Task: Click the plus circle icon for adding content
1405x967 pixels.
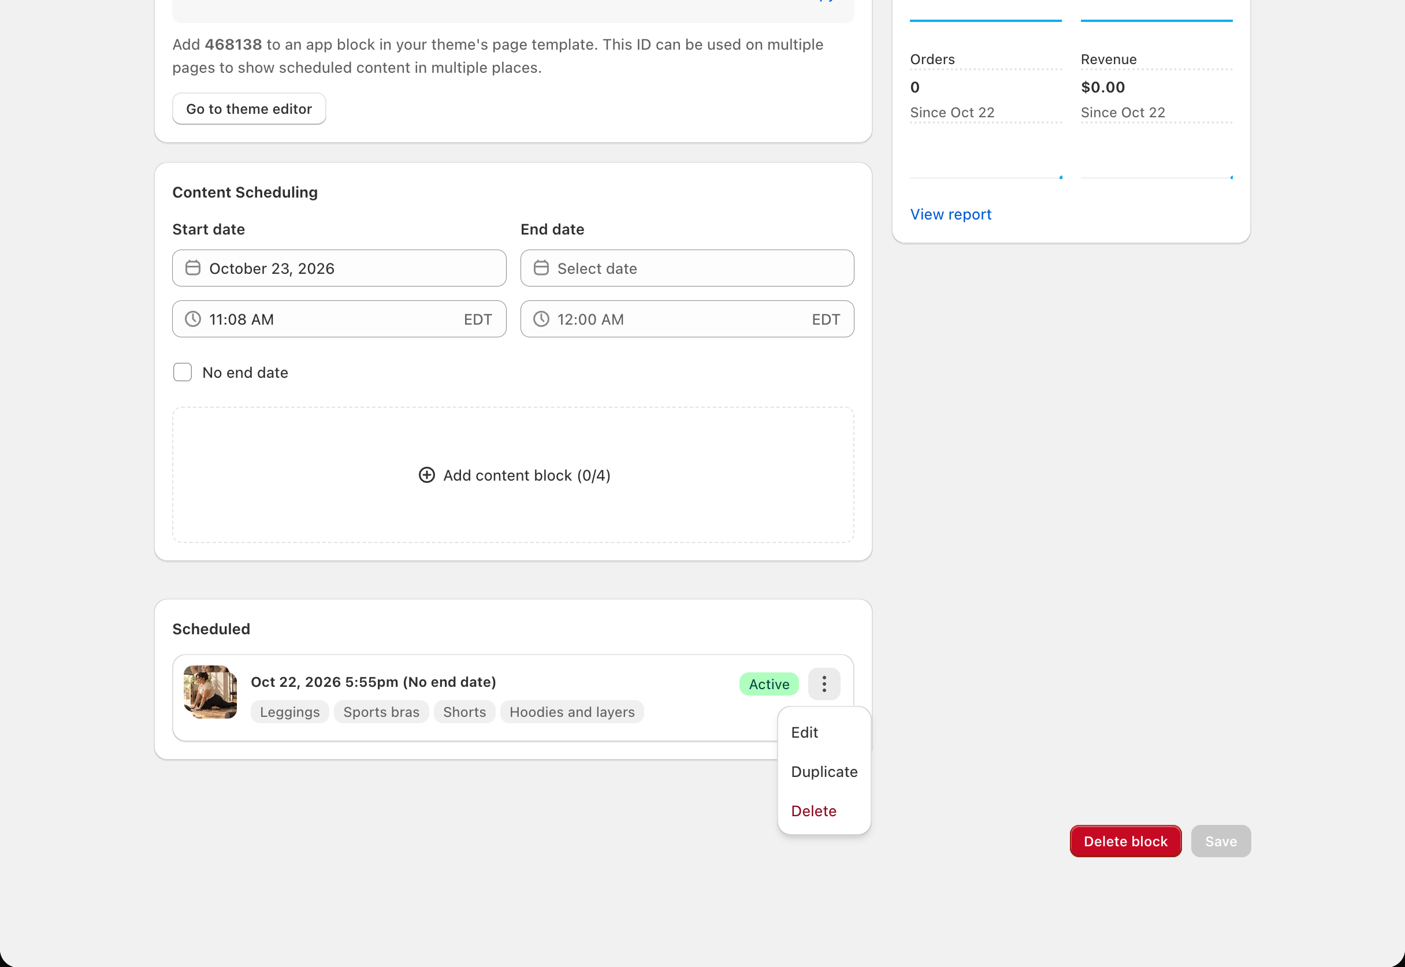Action: click(426, 475)
